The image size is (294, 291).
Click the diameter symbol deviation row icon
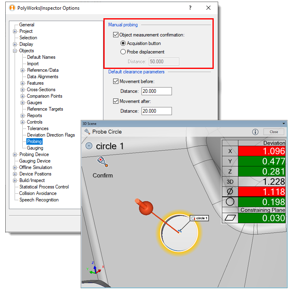coord(230,192)
